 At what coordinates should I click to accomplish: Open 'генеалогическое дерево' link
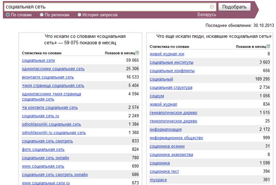pyautogui.click(x=174, y=112)
